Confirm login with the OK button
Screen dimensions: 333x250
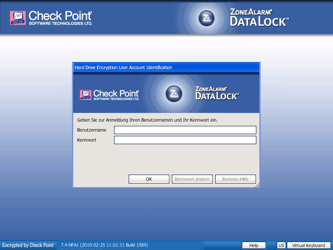[149, 179]
